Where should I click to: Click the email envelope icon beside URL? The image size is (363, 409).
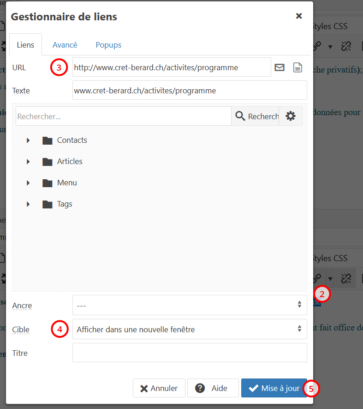pos(280,67)
